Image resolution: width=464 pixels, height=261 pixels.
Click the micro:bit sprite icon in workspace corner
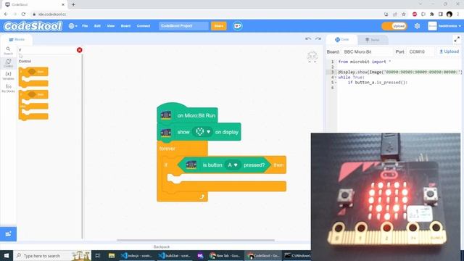pyautogui.click(x=312, y=57)
